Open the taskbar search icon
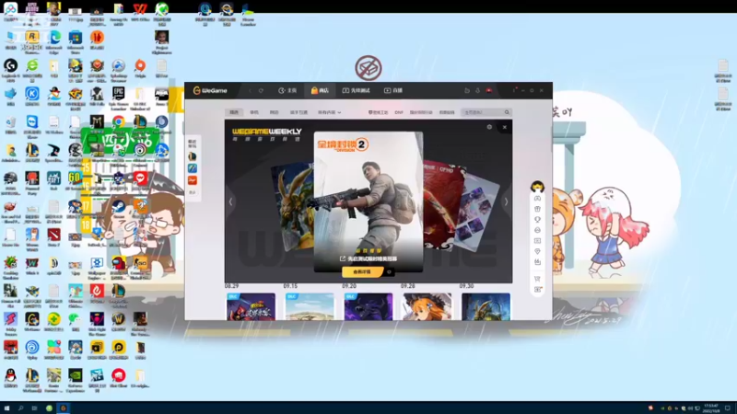 point(20,408)
